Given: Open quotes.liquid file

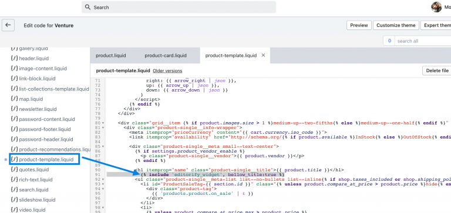Looking at the screenshot, I should click(x=34, y=170).
